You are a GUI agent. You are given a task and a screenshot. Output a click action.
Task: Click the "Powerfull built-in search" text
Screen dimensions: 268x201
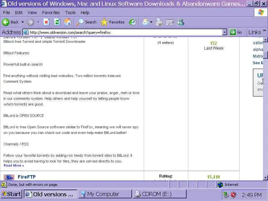[23, 64]
